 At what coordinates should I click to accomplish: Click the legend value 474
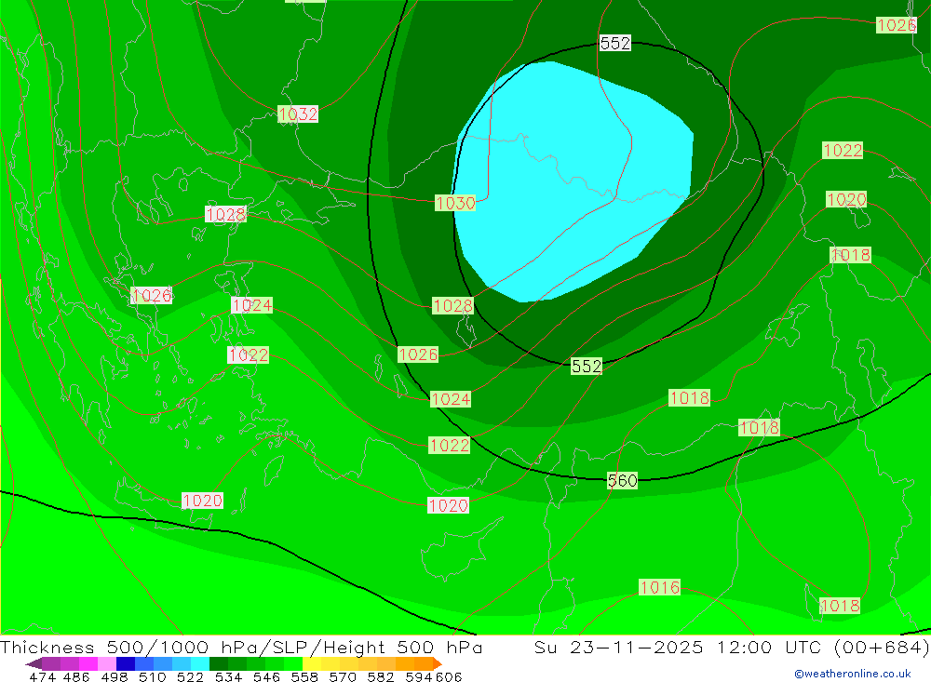tap(42, 676)
